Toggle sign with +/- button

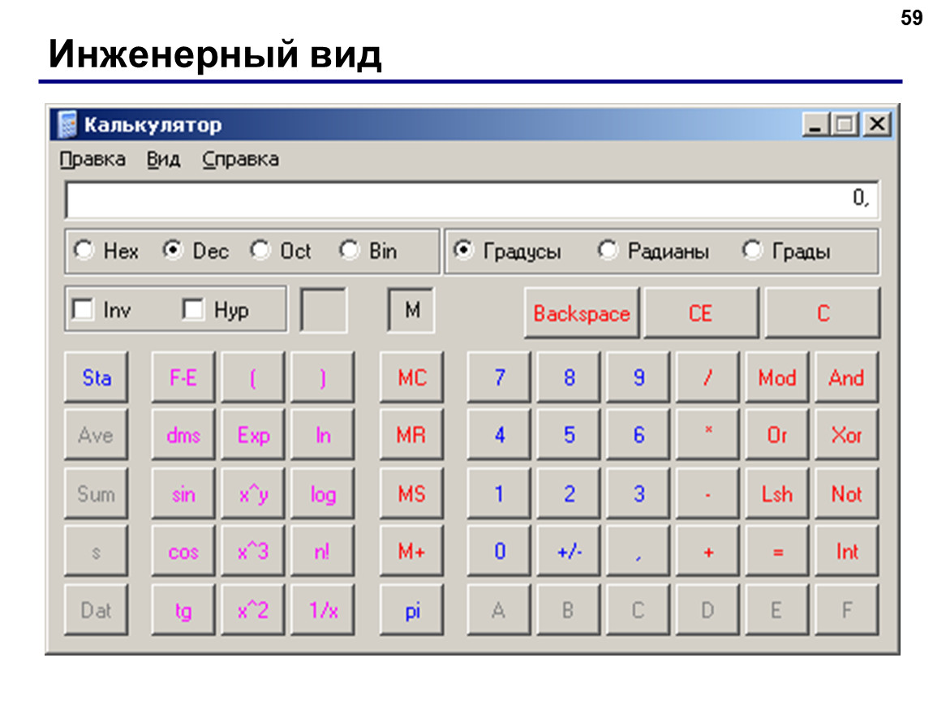coord(569,551)
